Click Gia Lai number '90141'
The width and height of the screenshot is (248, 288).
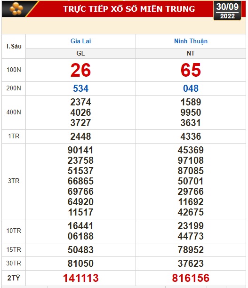point(80,150)
